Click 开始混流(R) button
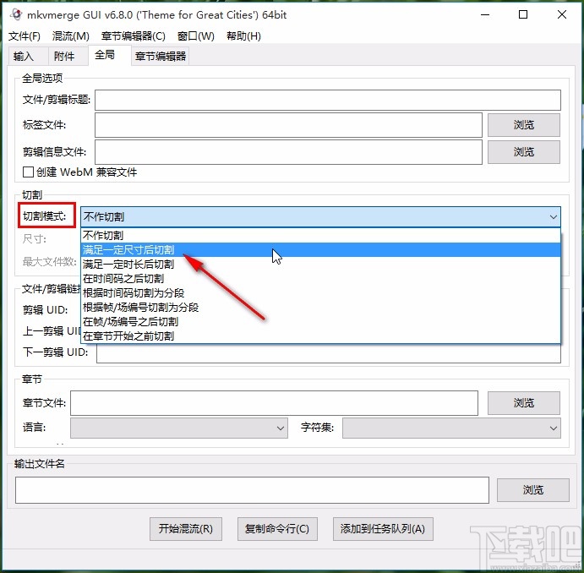This screenshot has width=584, height=573. 186,529
